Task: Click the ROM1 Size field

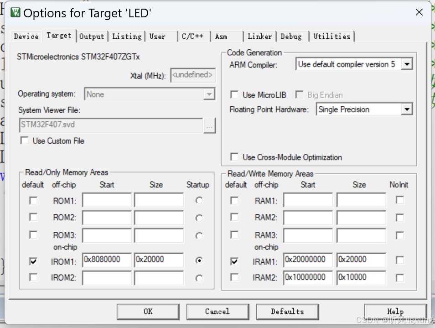Action: click(x=159, y=200)
